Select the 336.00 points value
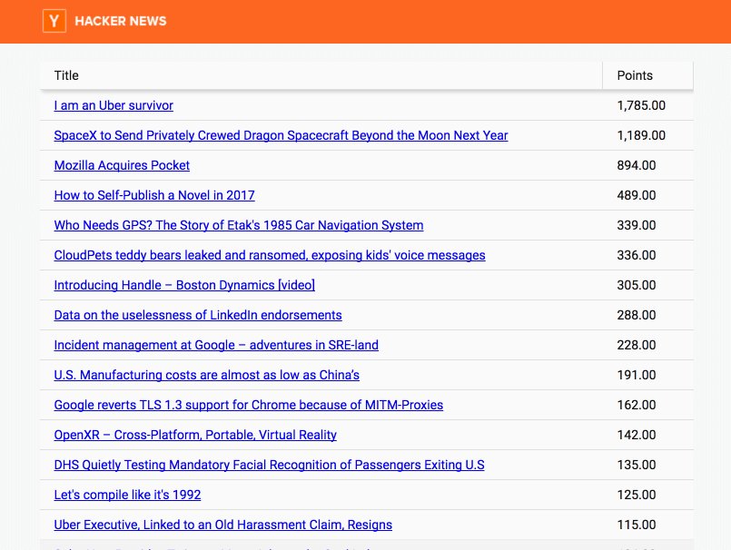731x550 pixels. coord(637,255)
